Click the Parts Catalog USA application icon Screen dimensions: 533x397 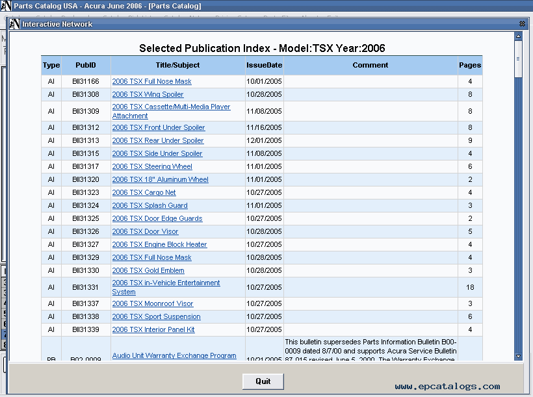click(x=6, y=6)
